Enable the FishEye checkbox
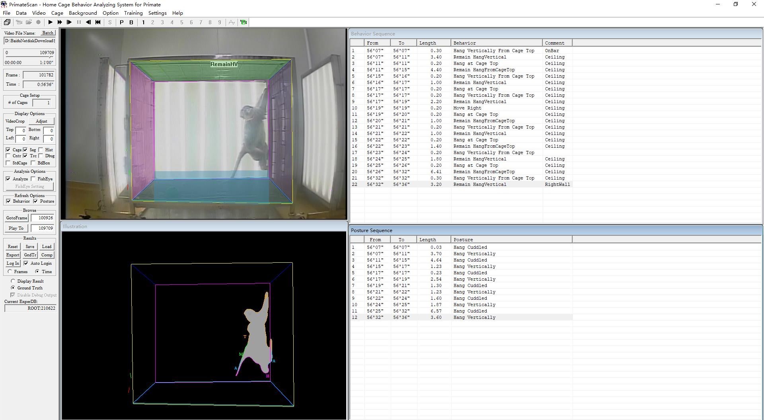Viewport: 764px width, 420px height. [33, 179]
